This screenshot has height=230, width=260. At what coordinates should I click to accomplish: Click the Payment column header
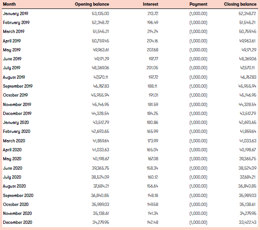pyautogui.click(x=198, y=4)
